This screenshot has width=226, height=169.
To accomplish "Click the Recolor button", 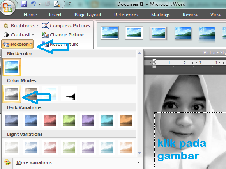I will 18,44.
